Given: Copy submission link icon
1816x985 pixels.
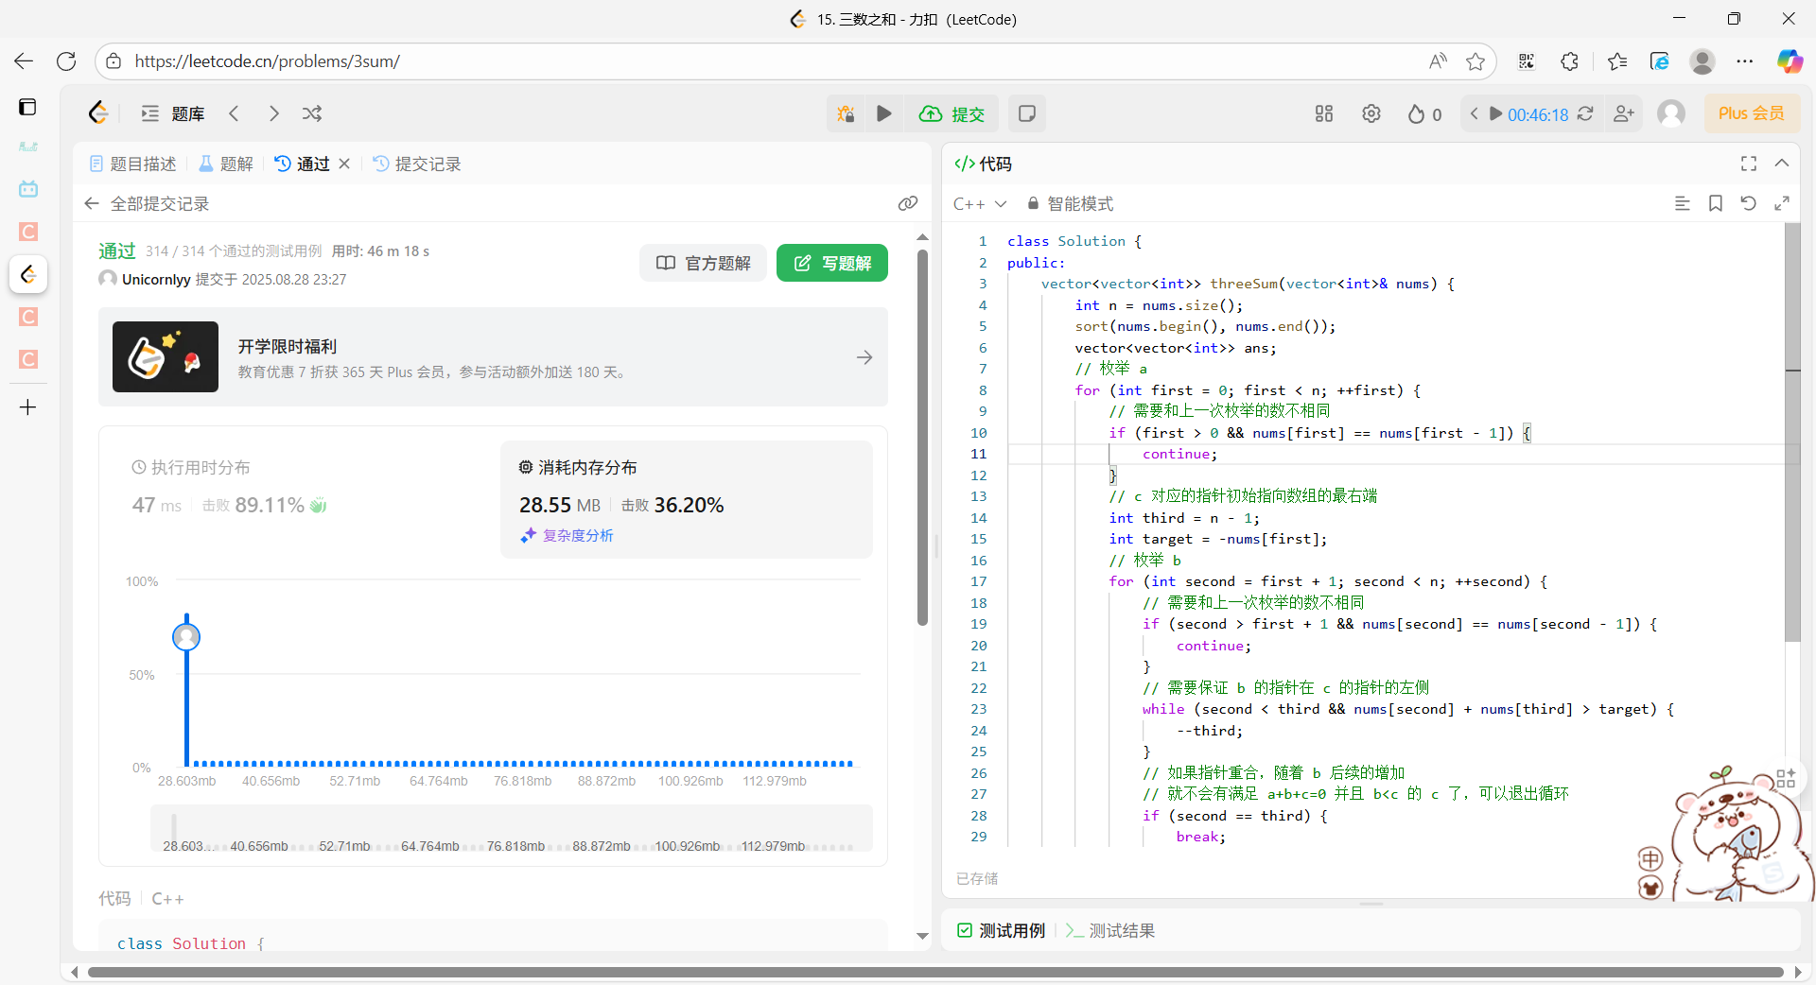Looking at the screenshot, I should 908,203.
